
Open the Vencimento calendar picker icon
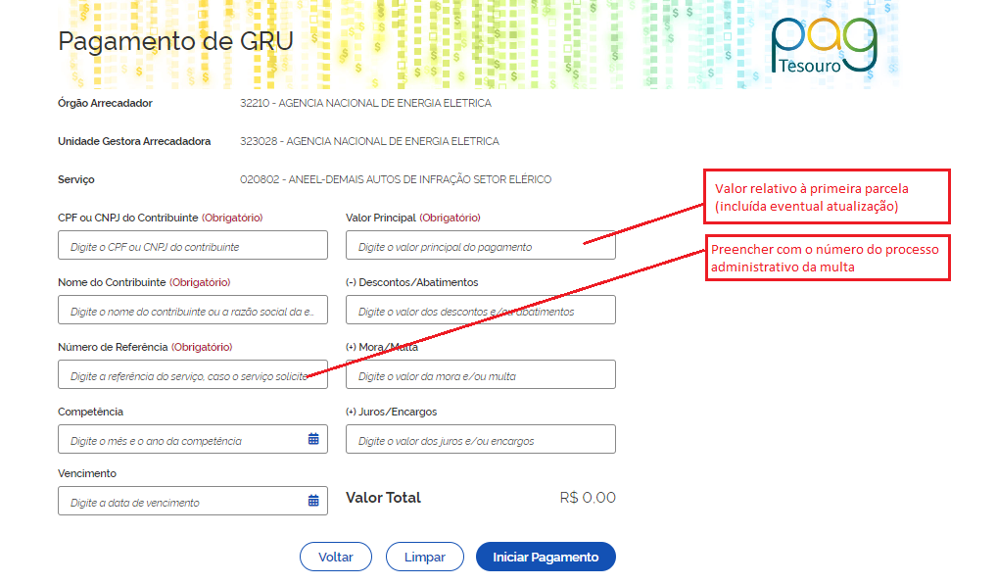pyautogui.click(x=313, y=502)
